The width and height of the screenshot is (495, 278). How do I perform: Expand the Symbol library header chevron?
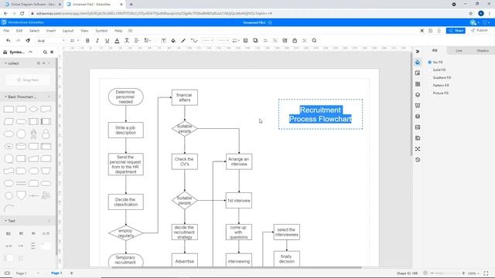(x=30, y=52)
